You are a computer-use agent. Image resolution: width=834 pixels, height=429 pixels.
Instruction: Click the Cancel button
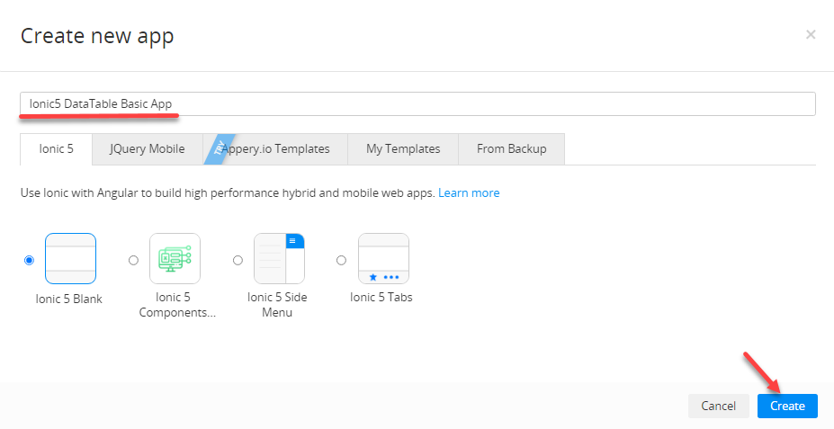(x=719, y=406)
